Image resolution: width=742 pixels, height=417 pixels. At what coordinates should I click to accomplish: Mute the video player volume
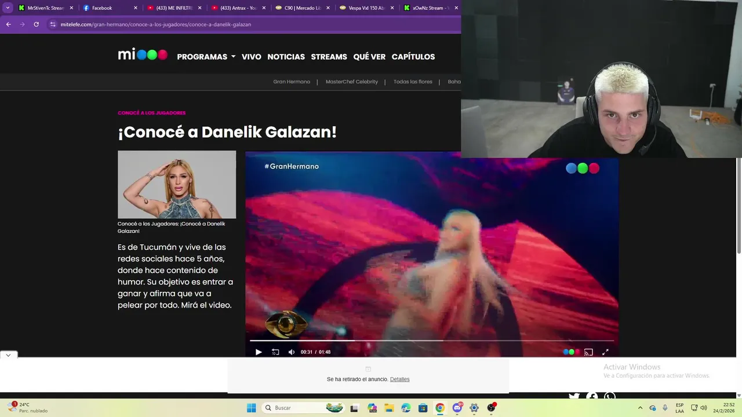coord(292,352)
